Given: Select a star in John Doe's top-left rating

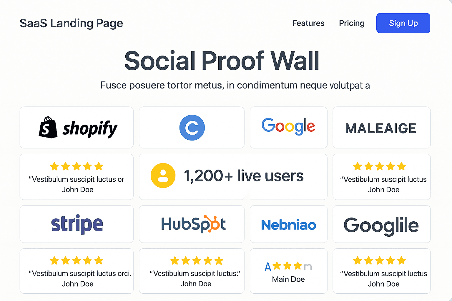Looking at the screenshot, I should [77, 166].
